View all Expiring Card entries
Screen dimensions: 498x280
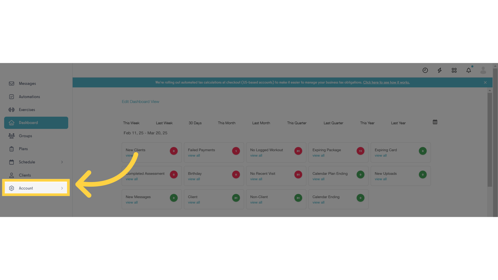click(x=381, y=156)
